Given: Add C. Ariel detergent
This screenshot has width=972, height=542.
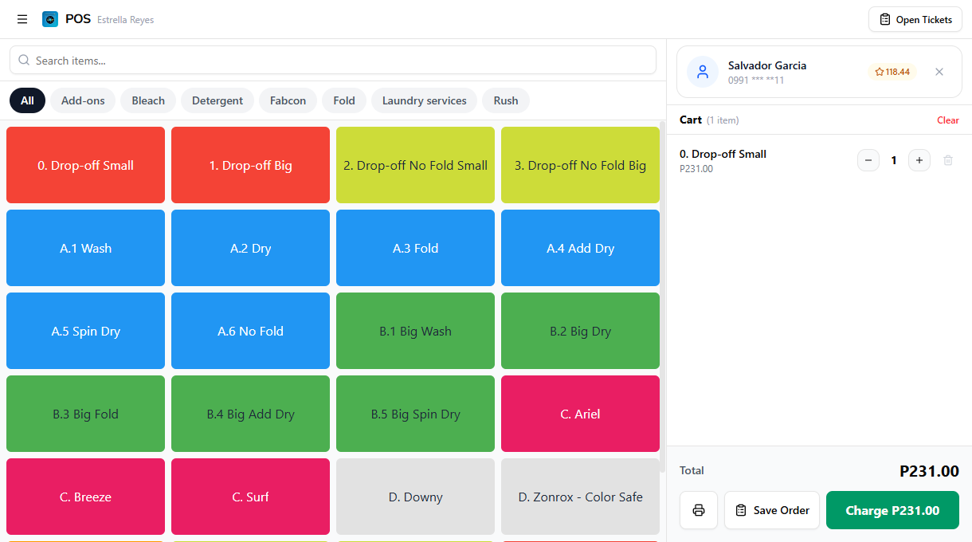Looking at the screenshot, I should coord(580,414).
